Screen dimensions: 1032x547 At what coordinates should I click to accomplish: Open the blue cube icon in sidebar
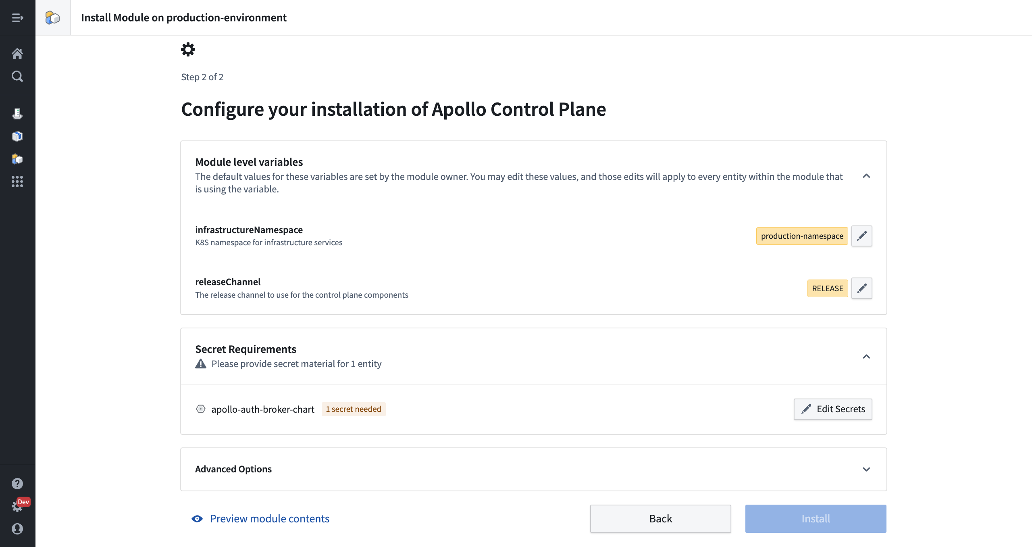point(17,136)
